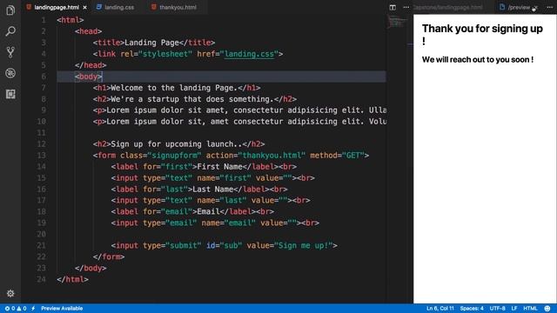Click the errors and warnings status indicator

tap(16, 309)
